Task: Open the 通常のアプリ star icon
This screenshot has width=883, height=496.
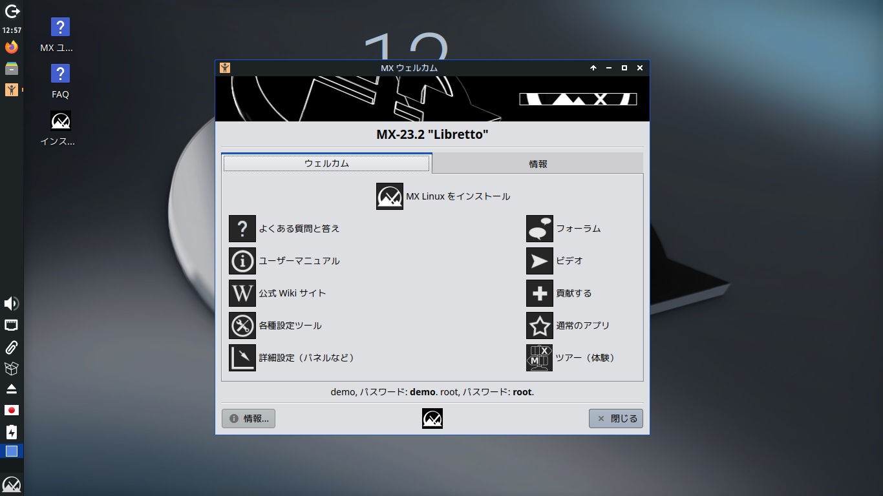Action: pyautogui.click(x=540, y=325)
